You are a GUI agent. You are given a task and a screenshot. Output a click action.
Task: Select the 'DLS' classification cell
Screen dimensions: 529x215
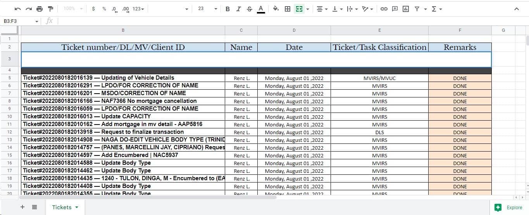(379, 132)
